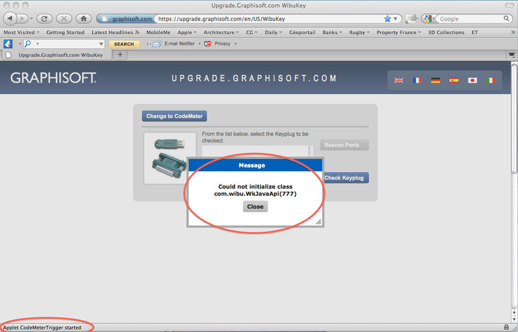This screenshot has height=332, width=518.
Task: Select the Upgrade.Graphisoft.com WibuKey tab
Action: tap(57, 55)
